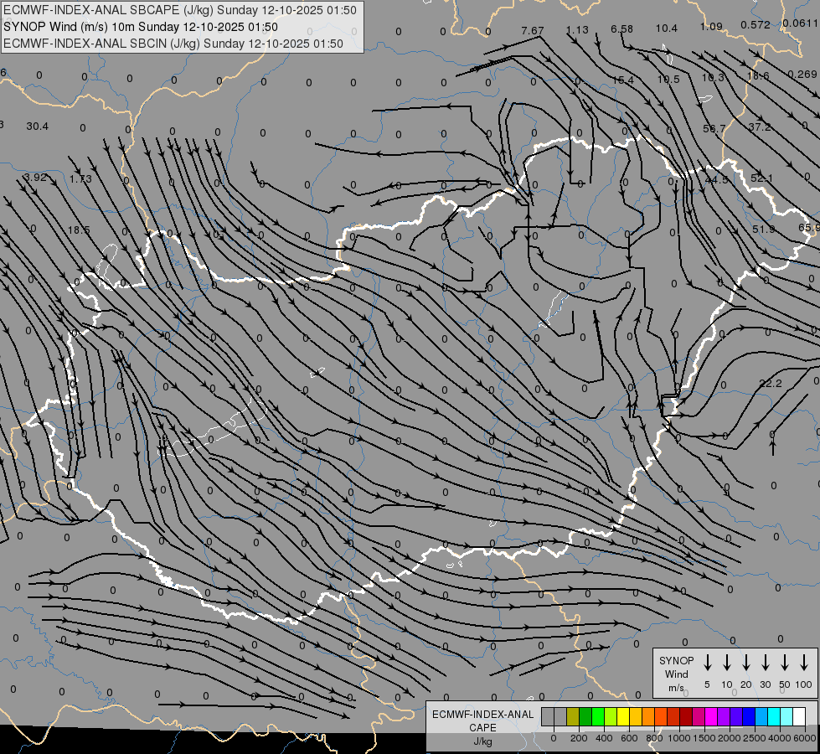The width and height of the screenshot is (820, 754).
Task: Click the 37.2 CAPE value on the map
Action: point(760,127)
